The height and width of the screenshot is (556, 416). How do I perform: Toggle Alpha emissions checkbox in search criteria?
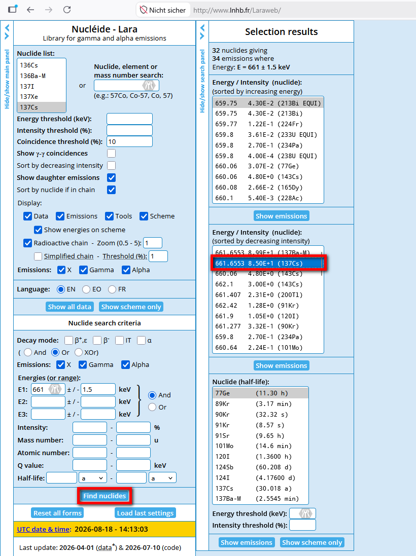tap(126, 364)
